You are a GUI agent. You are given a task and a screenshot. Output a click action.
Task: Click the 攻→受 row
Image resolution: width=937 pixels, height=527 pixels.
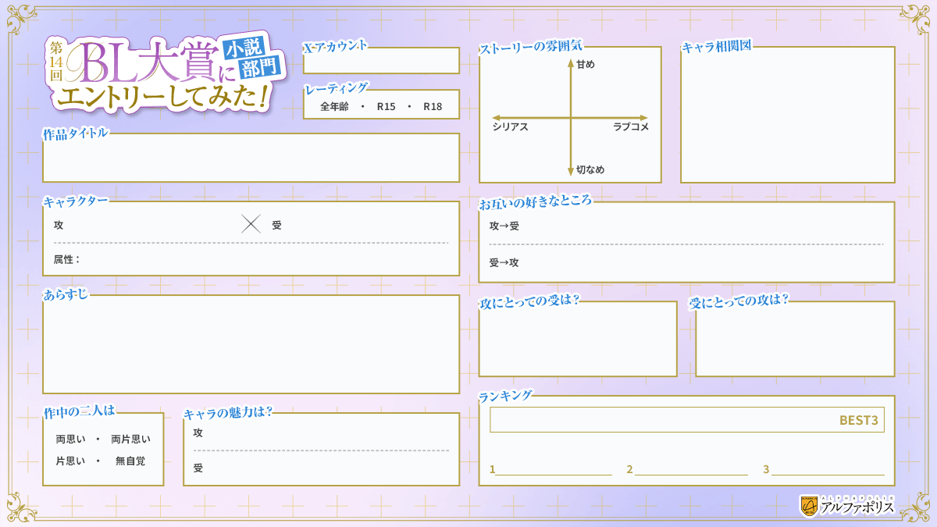[686, 226]
